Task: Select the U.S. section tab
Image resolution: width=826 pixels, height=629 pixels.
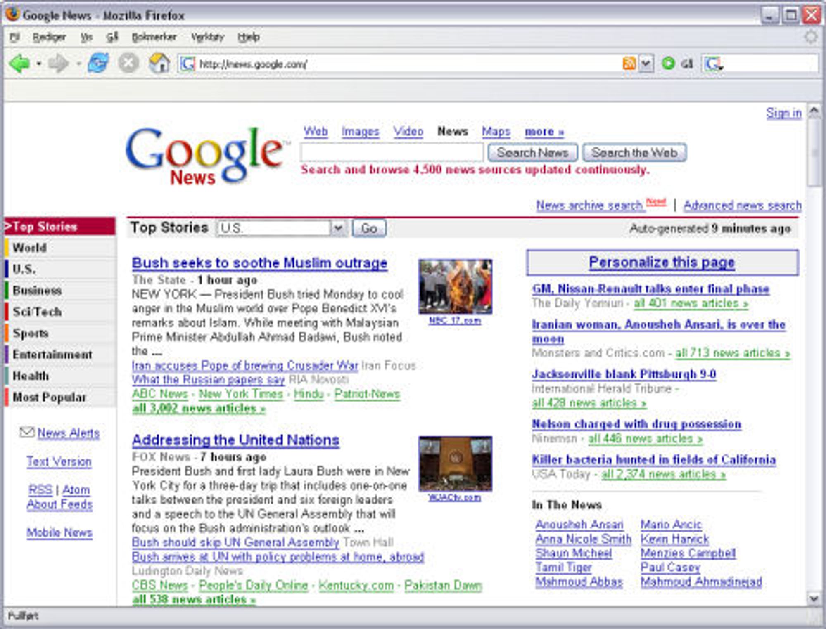Action: click(x=60, y=269)
